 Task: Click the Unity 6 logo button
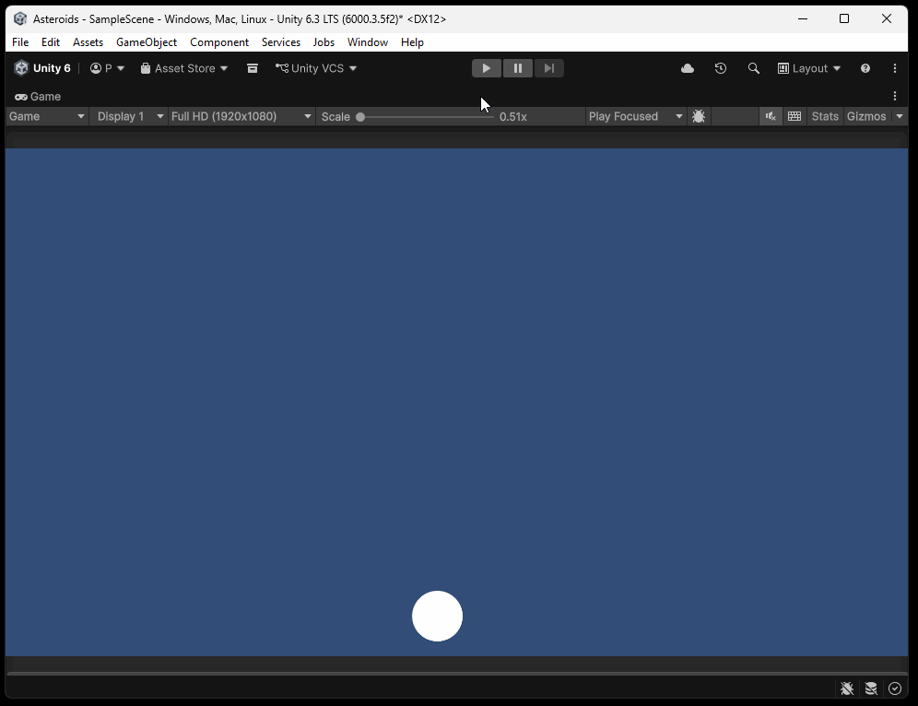pyautogui.click(x=42, y=68)
